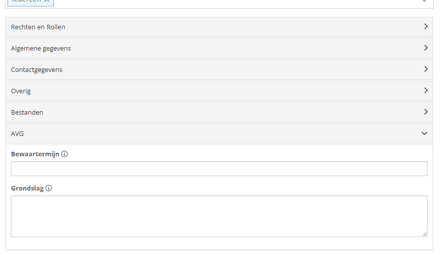The width and height of the screenshot is (440, 255).
Task: Open the Overig section heading
Action: [x=21, y=91]
